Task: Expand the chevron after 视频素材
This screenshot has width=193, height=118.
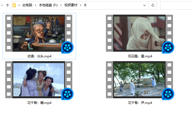Action: click(x=81, y=5)
